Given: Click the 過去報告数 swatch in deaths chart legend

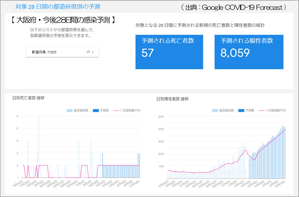Looking at the screenshot, I should [x=69, y=110].
